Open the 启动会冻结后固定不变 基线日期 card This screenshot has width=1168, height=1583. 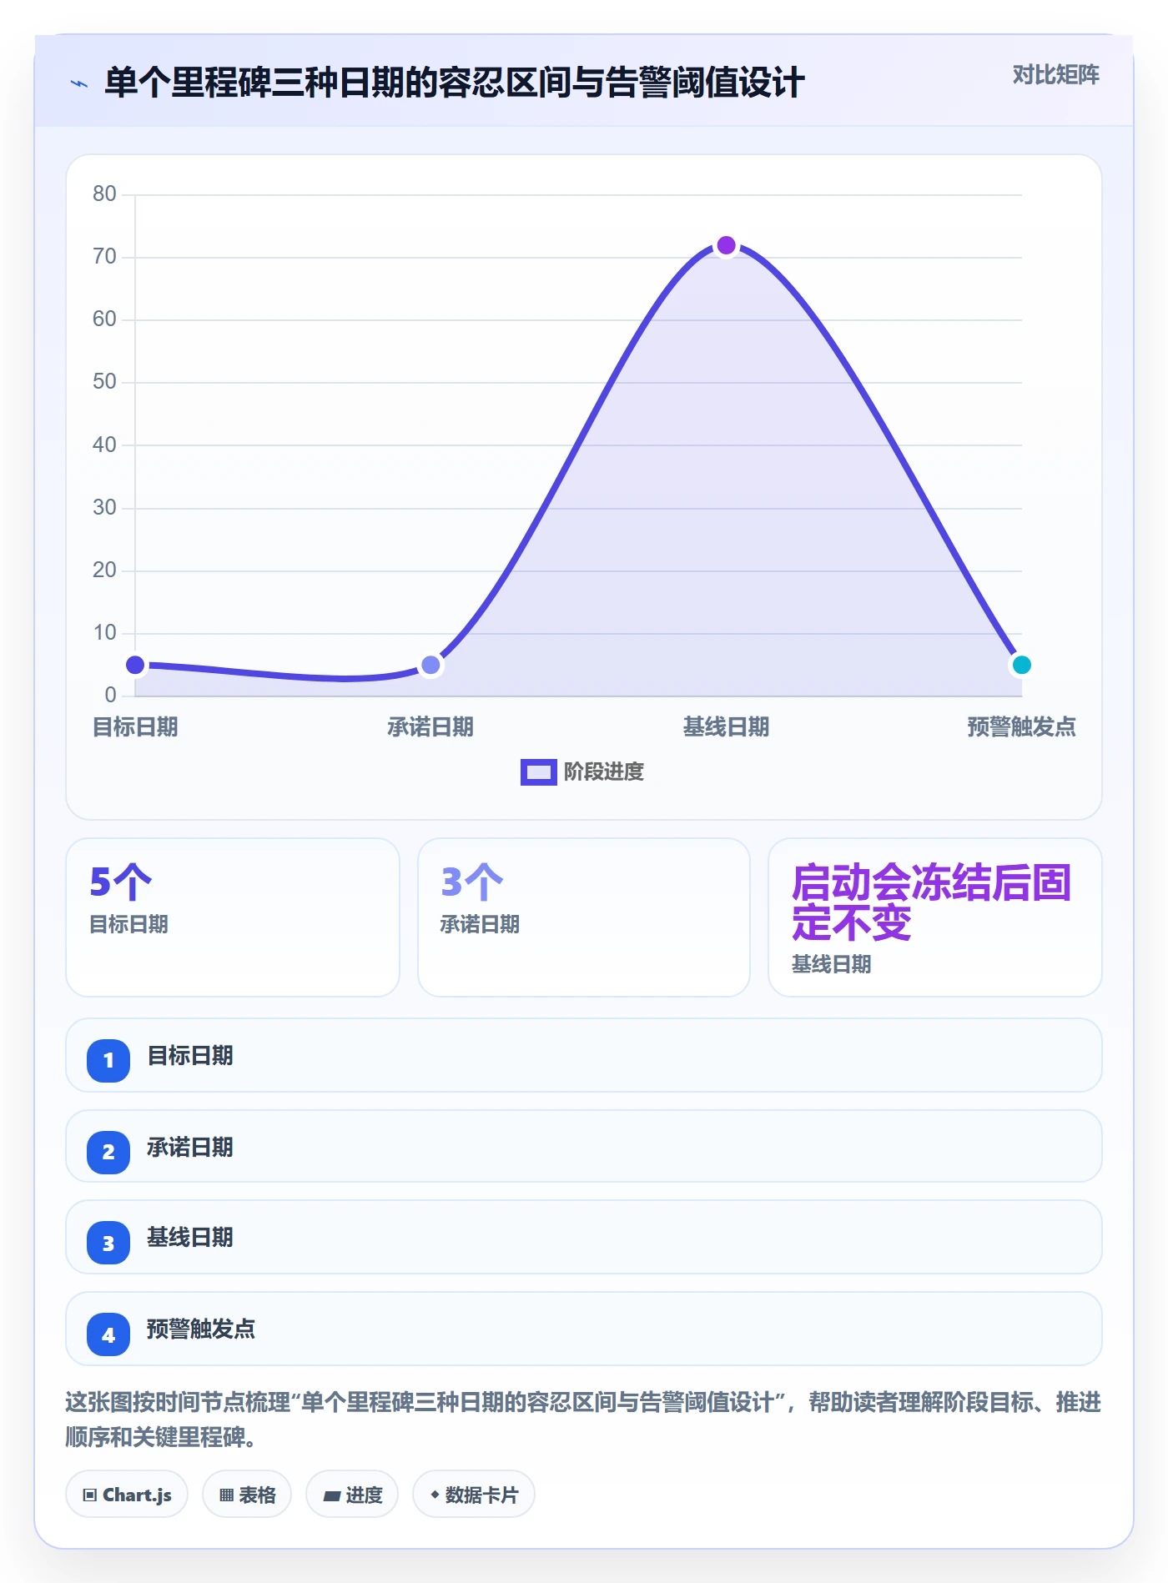tap(935, 917)
